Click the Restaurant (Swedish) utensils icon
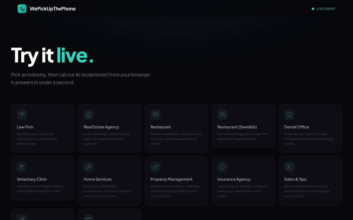Image resolution: width=353 pixels, height=220 pixels. [x=222, y=115]
